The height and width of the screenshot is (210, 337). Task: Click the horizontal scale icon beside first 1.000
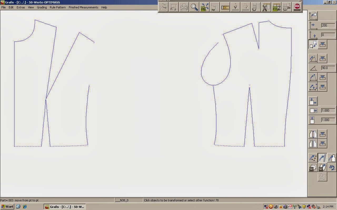coord(313,111)
